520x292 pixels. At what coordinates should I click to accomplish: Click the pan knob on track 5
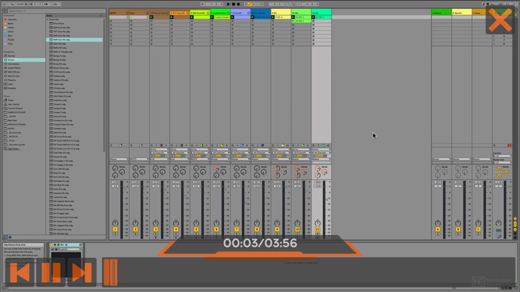[x=196, y=223]
